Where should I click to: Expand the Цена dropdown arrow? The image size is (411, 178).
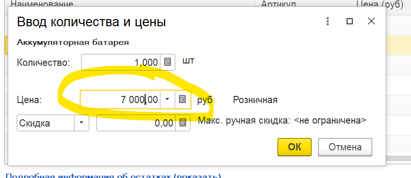[x=168, y=99]
